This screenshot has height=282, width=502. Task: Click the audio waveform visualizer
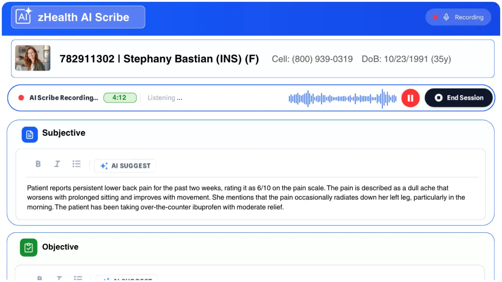click(x=342, y=98)
